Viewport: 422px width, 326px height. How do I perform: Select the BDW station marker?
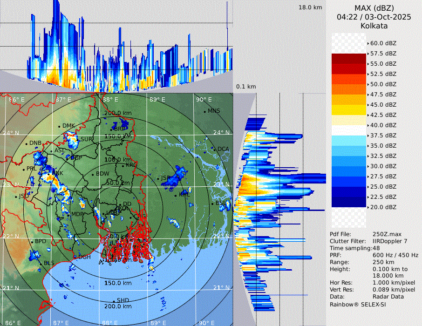point(93,175)
